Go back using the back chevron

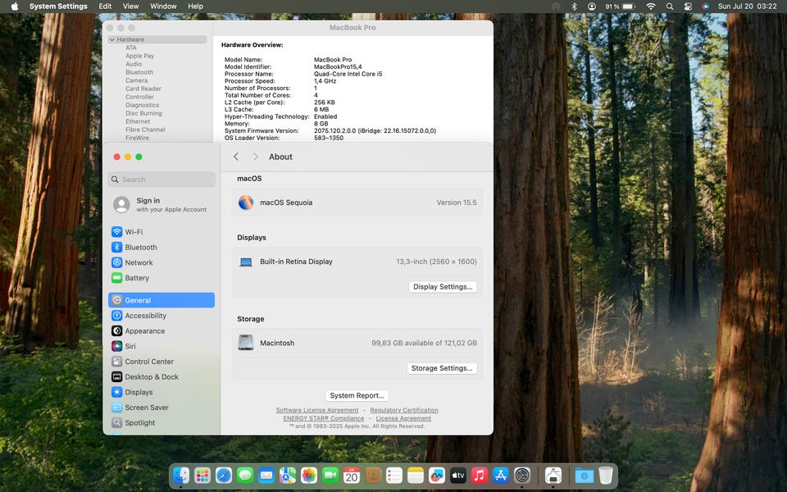[x=236, y=157]
